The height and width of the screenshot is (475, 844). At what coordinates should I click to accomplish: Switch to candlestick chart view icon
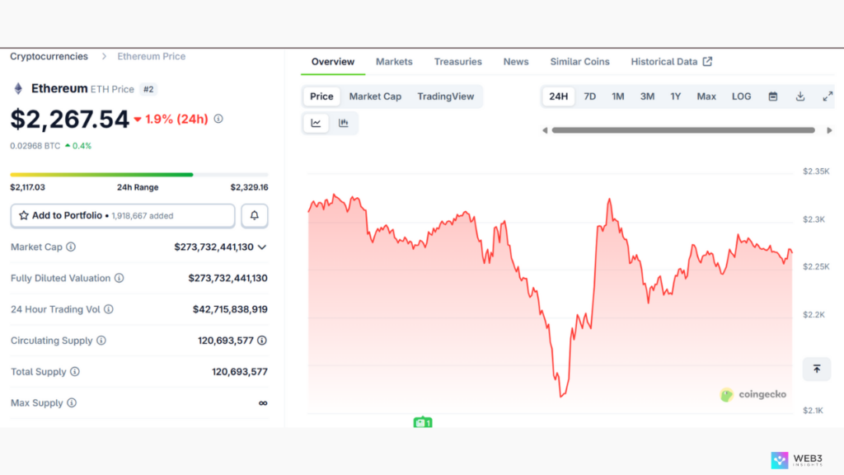click(x=343, y=123)
